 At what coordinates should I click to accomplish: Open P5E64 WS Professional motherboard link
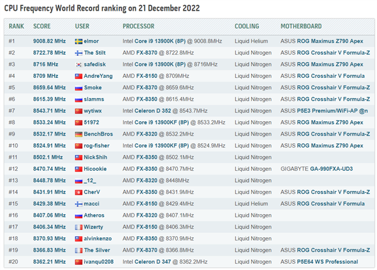327,262
